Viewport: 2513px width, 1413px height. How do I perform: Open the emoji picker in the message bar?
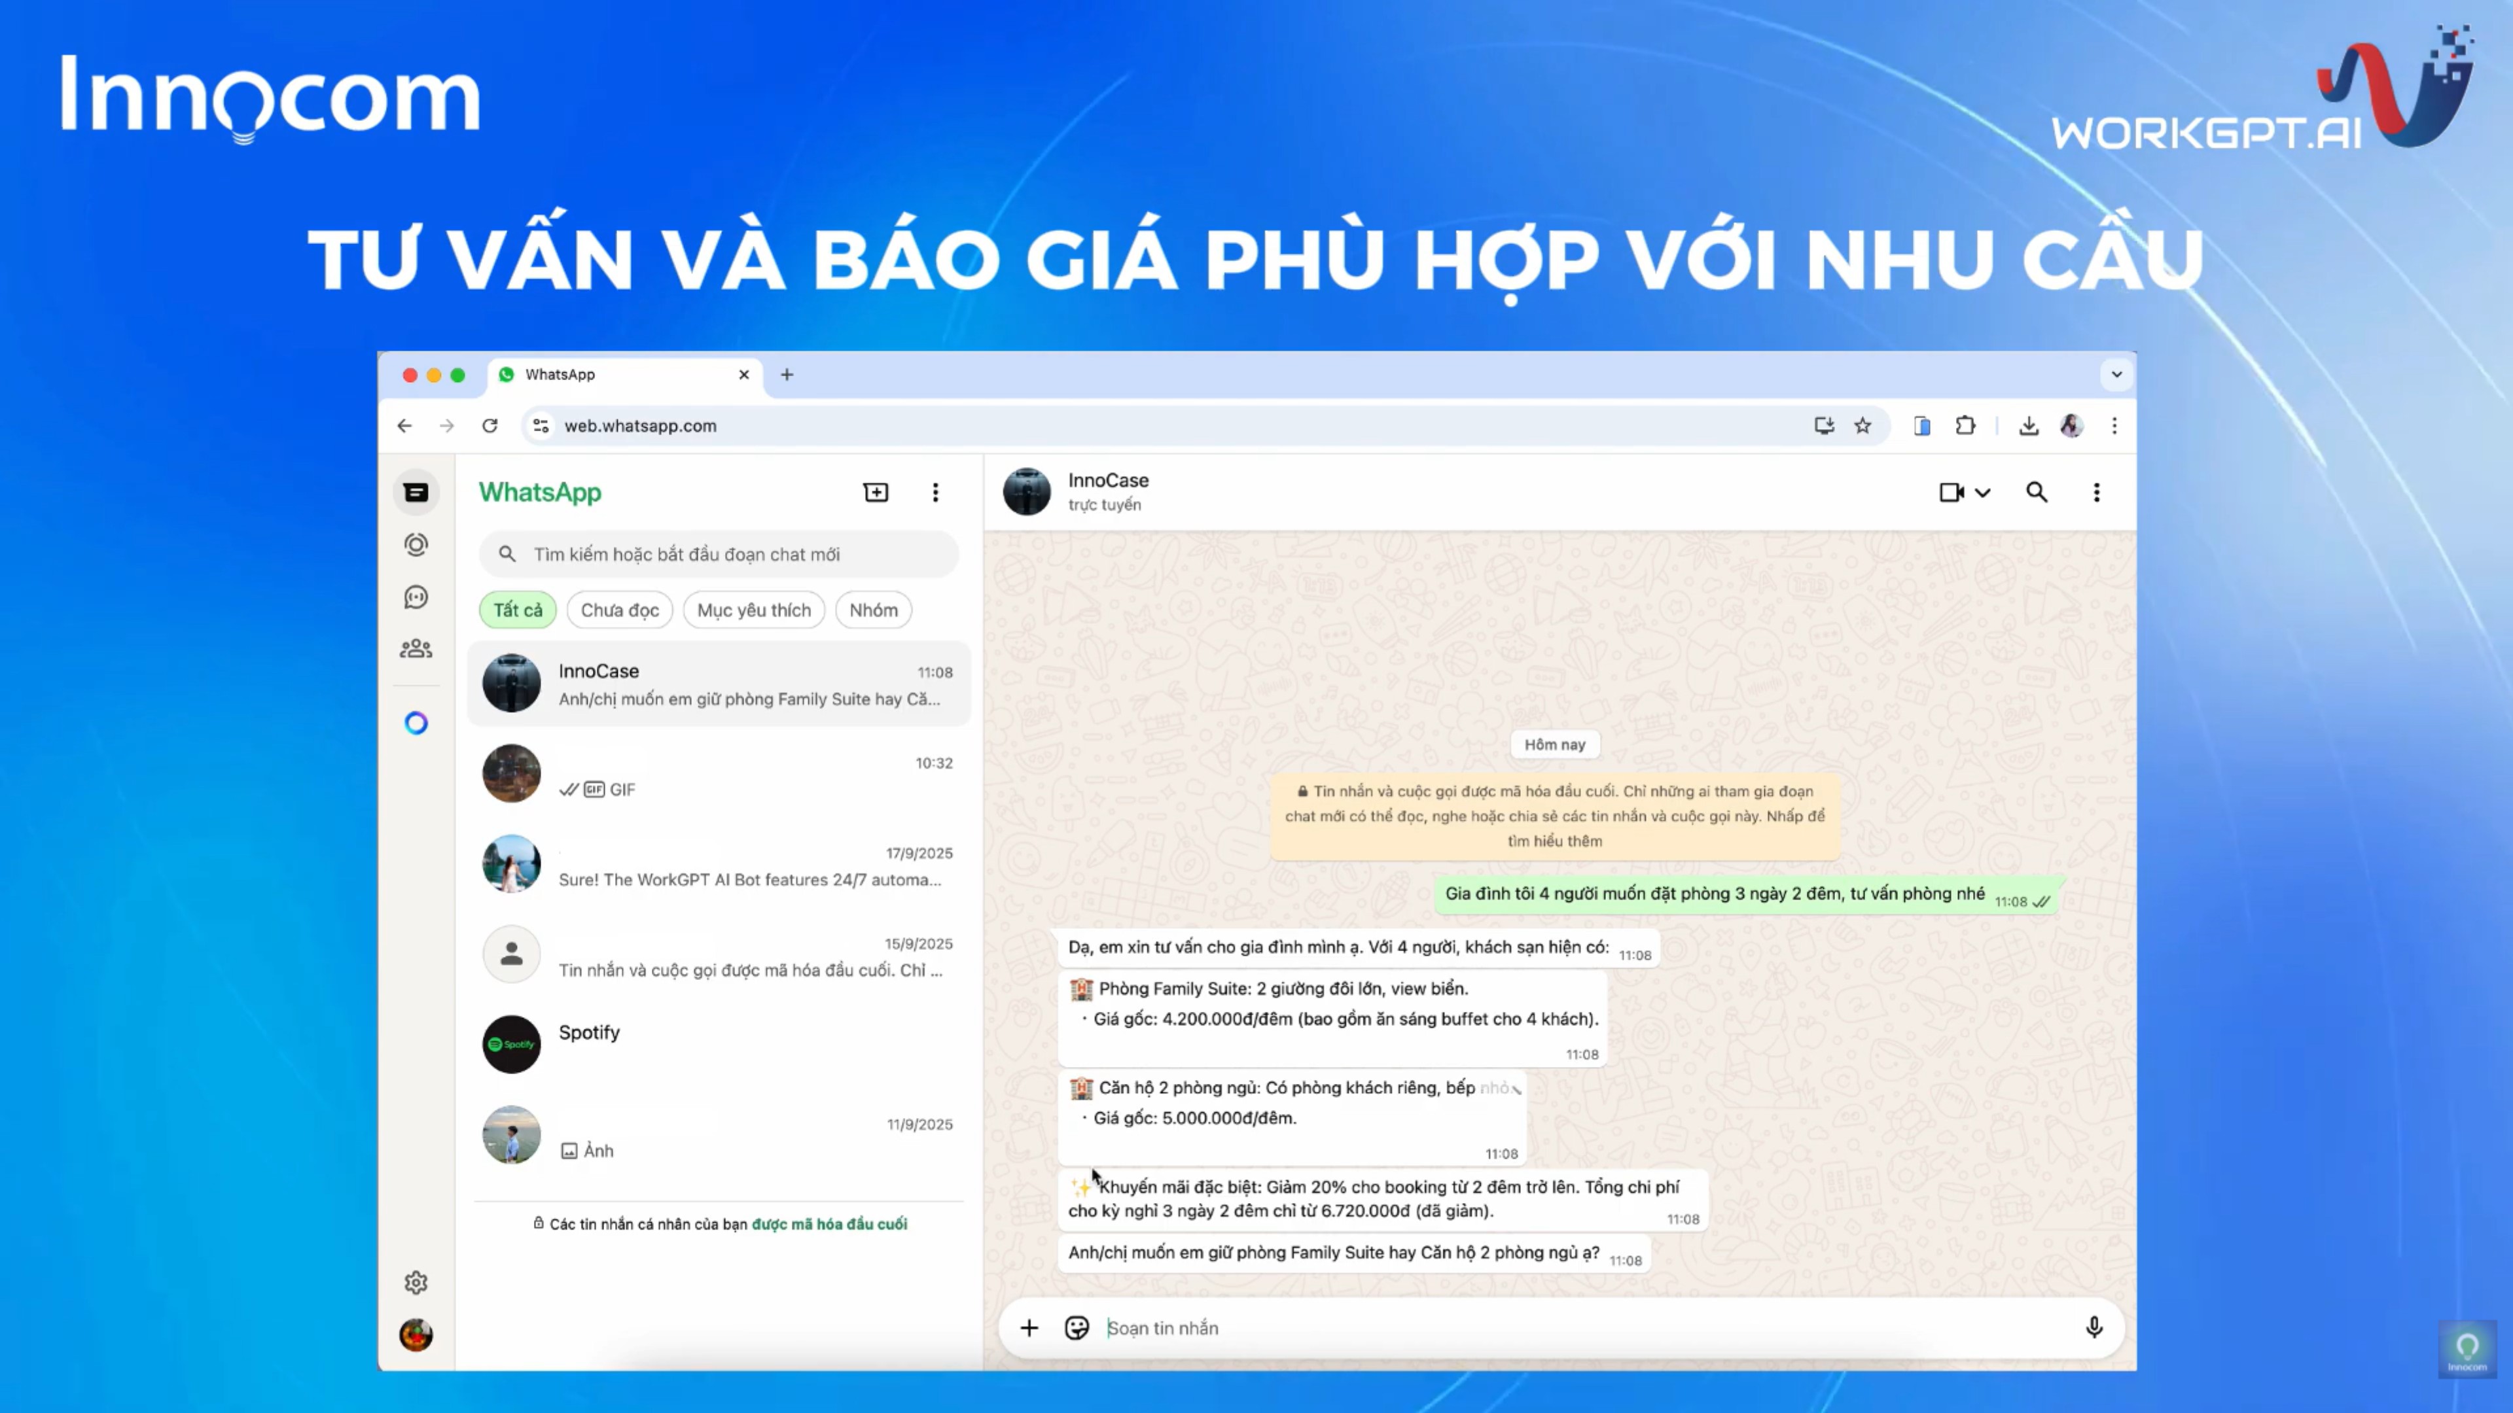[1077, 1327]
